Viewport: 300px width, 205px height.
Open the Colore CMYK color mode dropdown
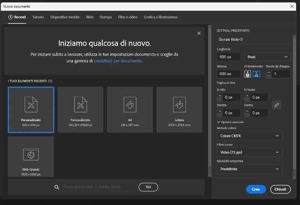click(249, 136)
